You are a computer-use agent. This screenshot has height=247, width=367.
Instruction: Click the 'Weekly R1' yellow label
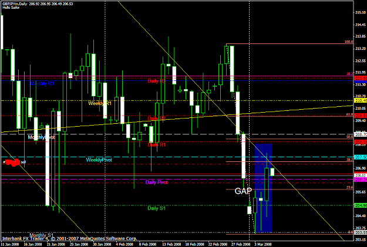100,103
